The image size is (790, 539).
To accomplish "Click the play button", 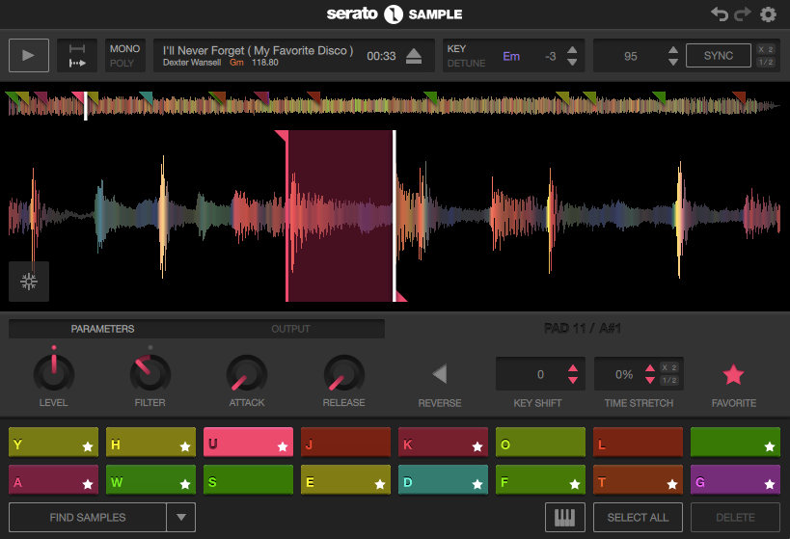I will 29,55.
